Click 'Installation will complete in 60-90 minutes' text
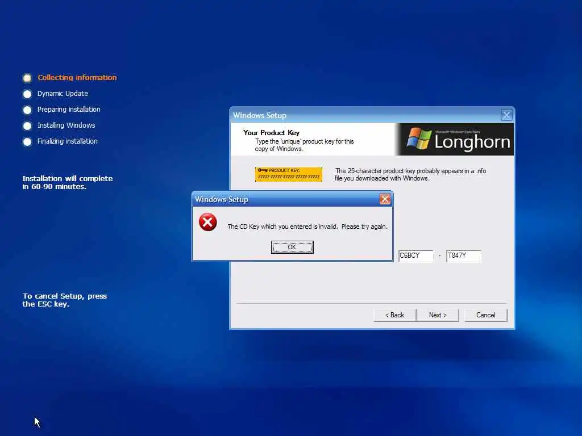 (x=67, y=182)
